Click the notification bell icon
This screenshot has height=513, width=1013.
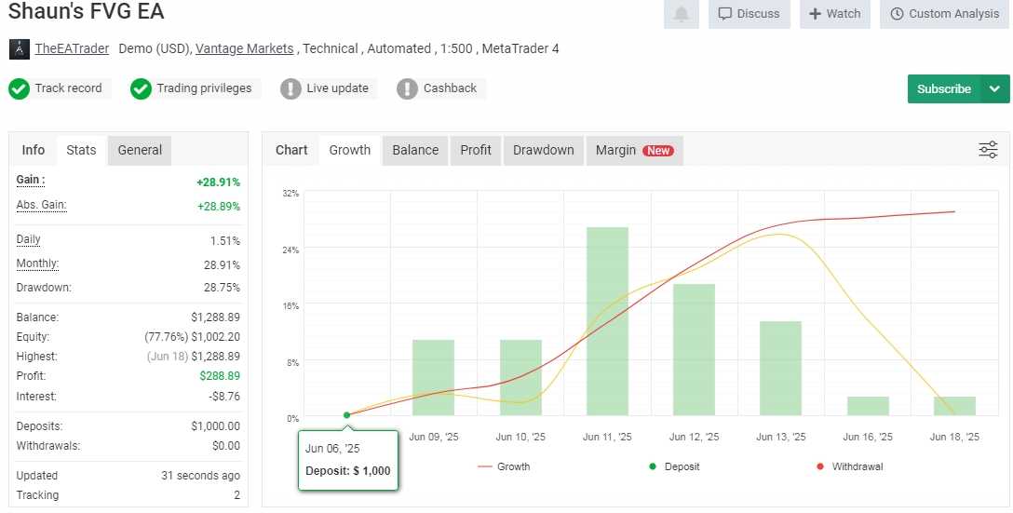pyautogui.click(x=681, y=14)
